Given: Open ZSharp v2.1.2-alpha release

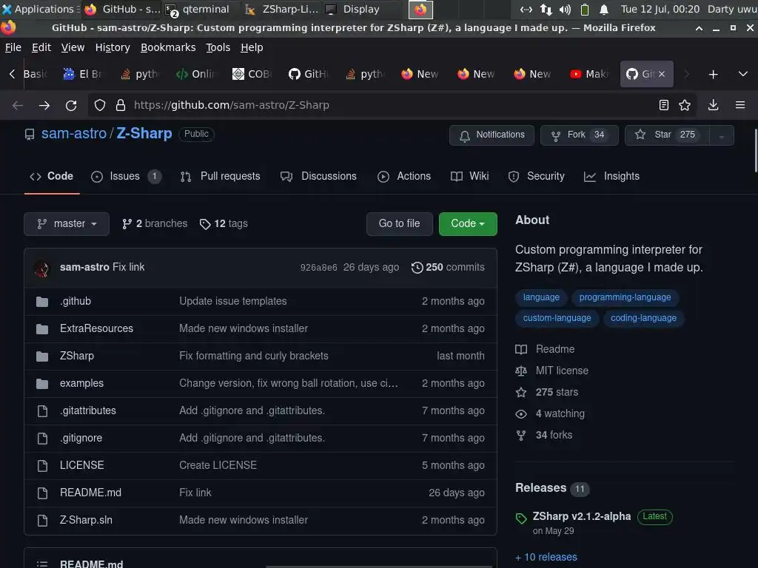Looking at the screenshot, I should click(582, 516).
